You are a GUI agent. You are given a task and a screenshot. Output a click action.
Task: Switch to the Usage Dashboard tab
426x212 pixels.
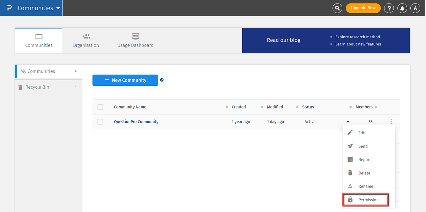135,40
